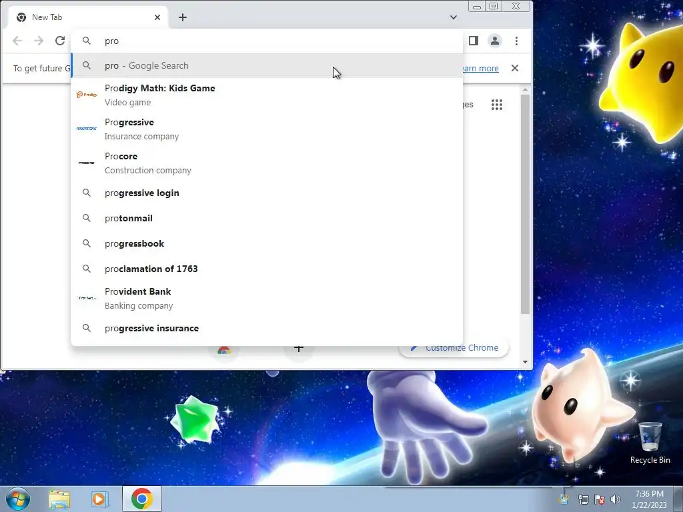Choose Prodigy Math: Kids Game suggestion

[267, 95]
